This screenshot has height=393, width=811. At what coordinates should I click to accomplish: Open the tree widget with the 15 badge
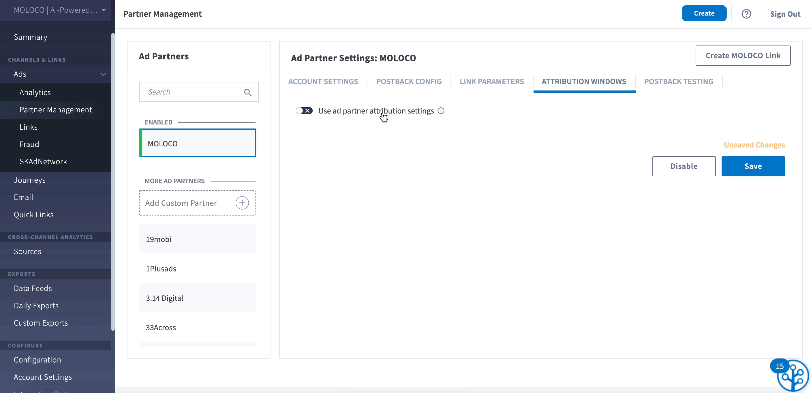pos(793,375)
